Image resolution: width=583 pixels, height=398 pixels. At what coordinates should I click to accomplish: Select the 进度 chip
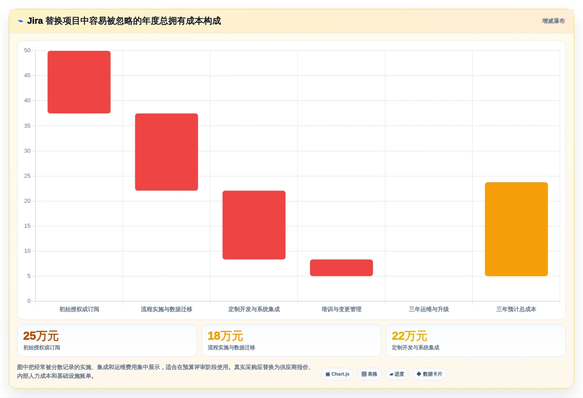click(x=397, y=374)
